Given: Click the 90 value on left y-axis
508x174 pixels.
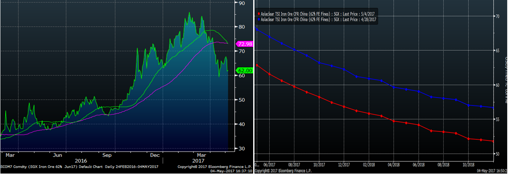Looking at the screenshot, I should [242, 3].
